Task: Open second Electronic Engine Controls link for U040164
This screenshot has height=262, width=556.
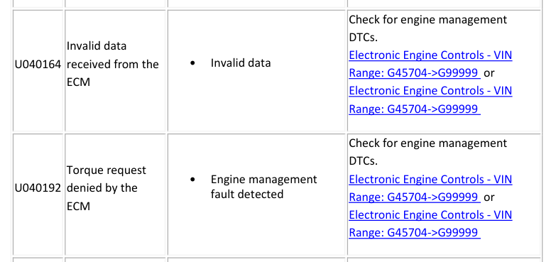Action: click(430, 99)
